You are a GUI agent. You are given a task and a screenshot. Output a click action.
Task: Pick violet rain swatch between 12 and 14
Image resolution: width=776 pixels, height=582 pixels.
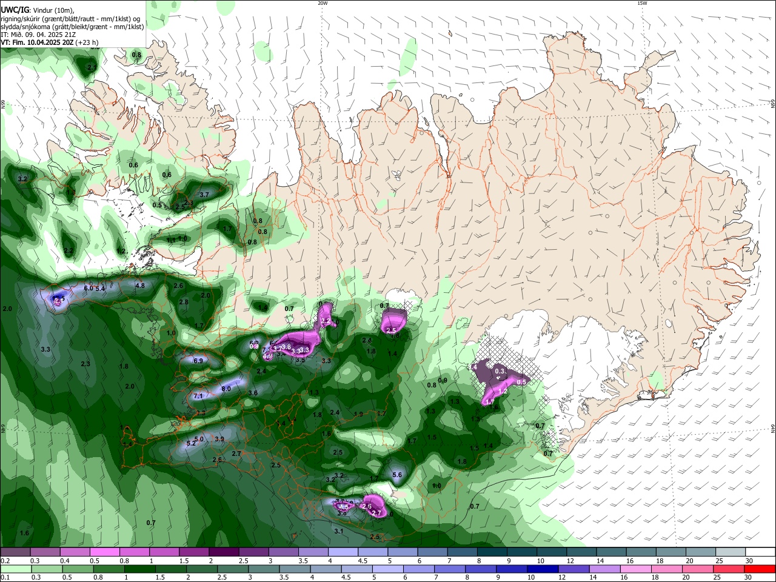[x=575, y=569]
